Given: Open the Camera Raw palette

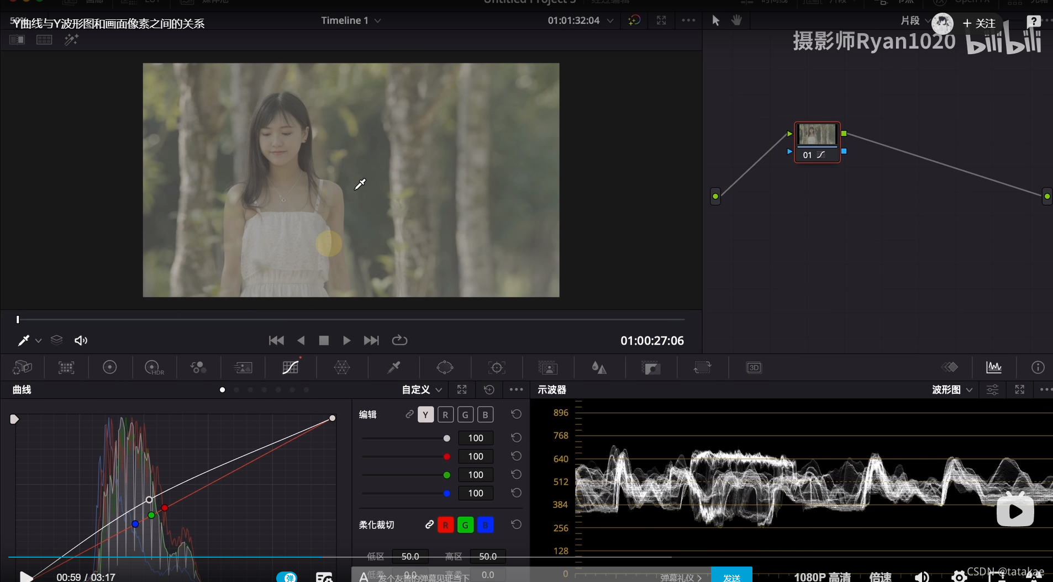Looking at the screenshot, I should pos(23,367).
